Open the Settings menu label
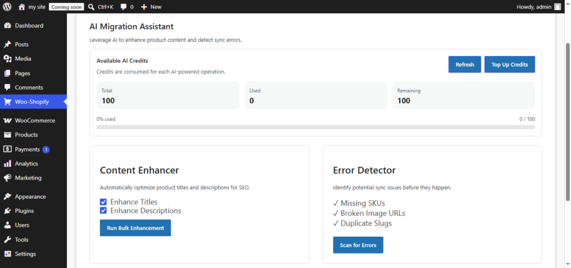The image size is (571, 268). coord(26,254)
